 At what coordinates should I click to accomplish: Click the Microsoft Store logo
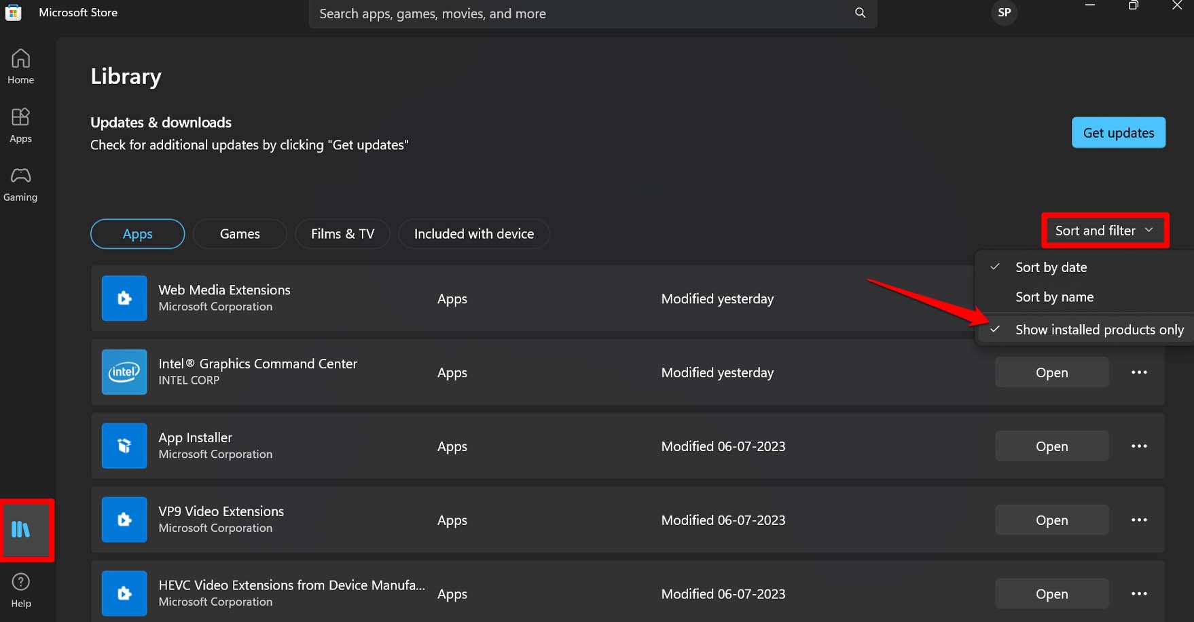click(14, 12)
